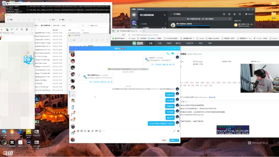Click the scissors screenshot tool in chat

tap(85, 131)
